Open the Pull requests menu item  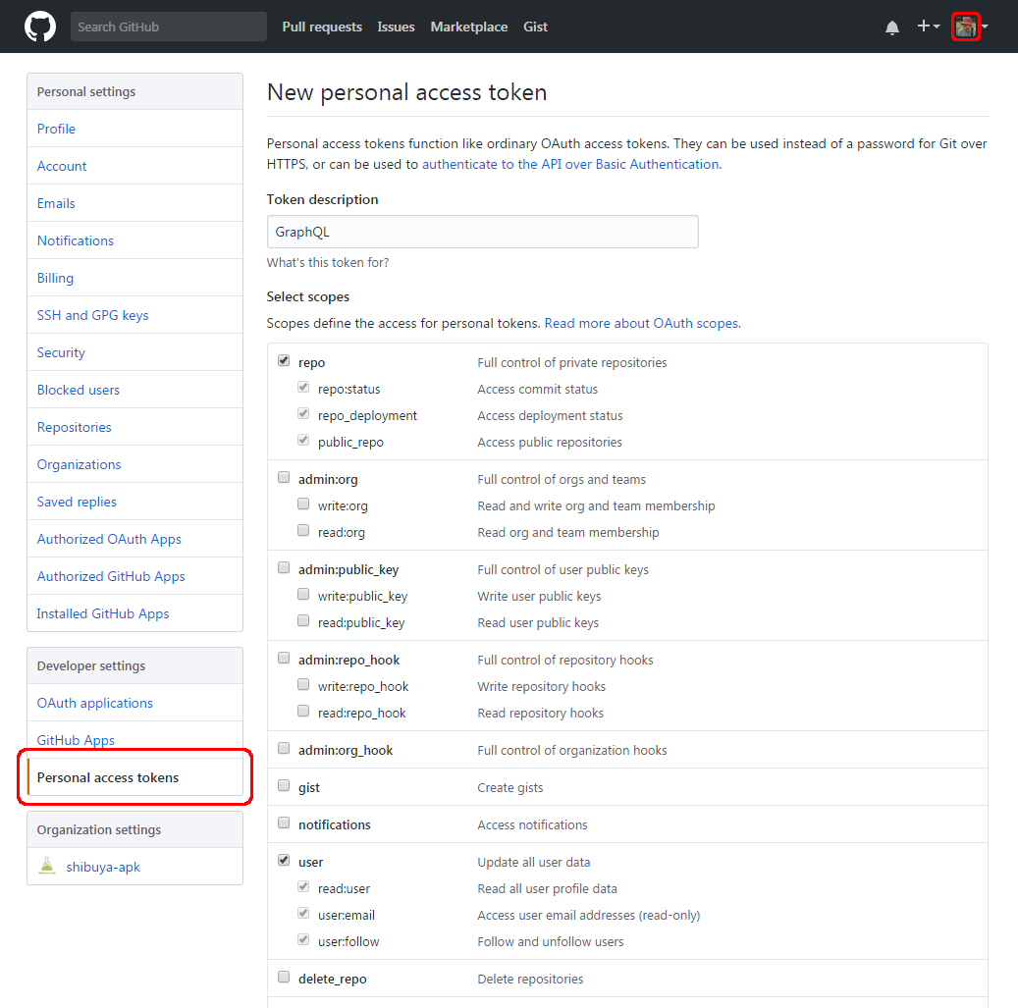[x=322, y=27]
